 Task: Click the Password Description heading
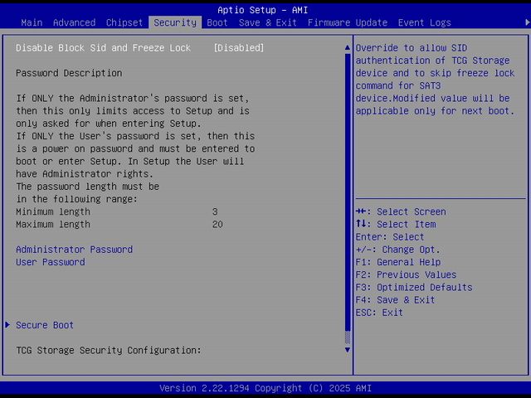click(69, 73)
